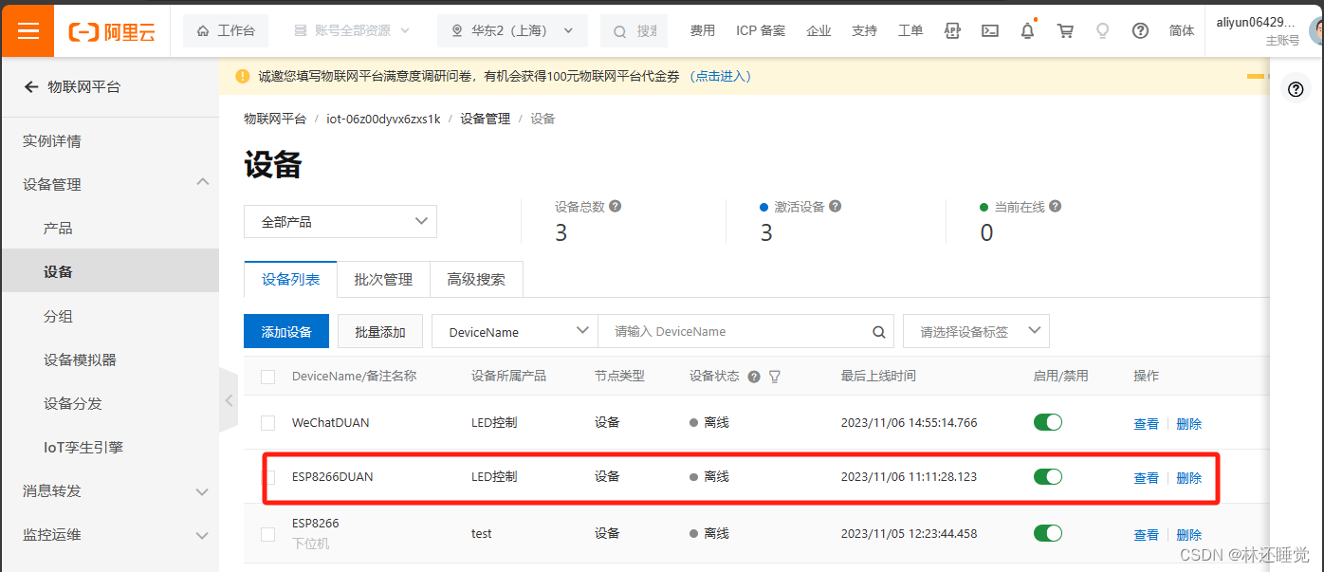
Task: Click the iot-06z00dyvx6zxs1k breadcrumb
Action: click(383, 119)
